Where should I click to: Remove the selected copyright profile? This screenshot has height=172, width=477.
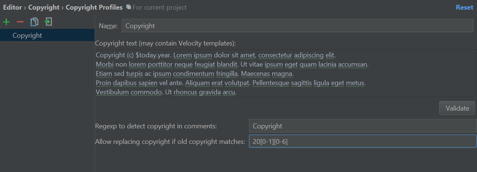pyautogui.click(x=20, y=22)
